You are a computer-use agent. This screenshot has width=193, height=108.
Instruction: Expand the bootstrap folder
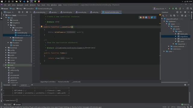click(x=6, y=48)
